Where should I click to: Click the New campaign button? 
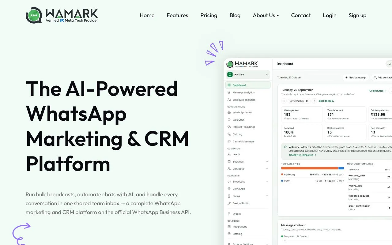pos(356,77)
